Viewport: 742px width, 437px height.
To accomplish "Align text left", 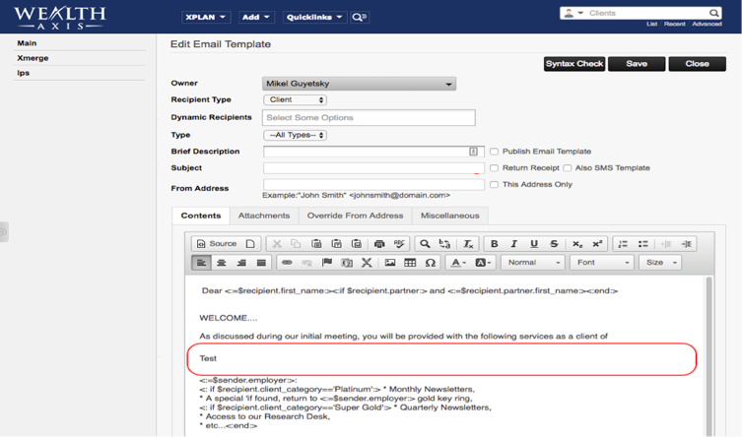I will [201, 263].
